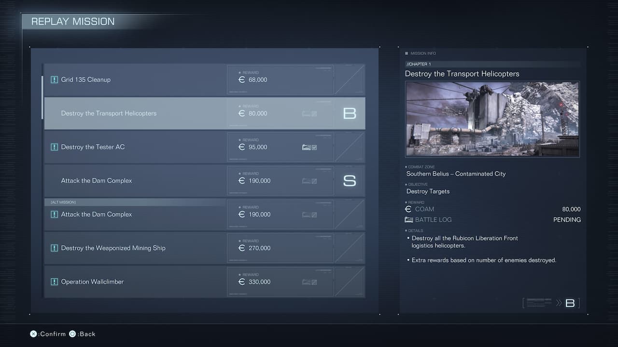Click the alert icon beside Operation Wallclimber
The height and width of the screenshot is (347, 618).
coord(54,282)
